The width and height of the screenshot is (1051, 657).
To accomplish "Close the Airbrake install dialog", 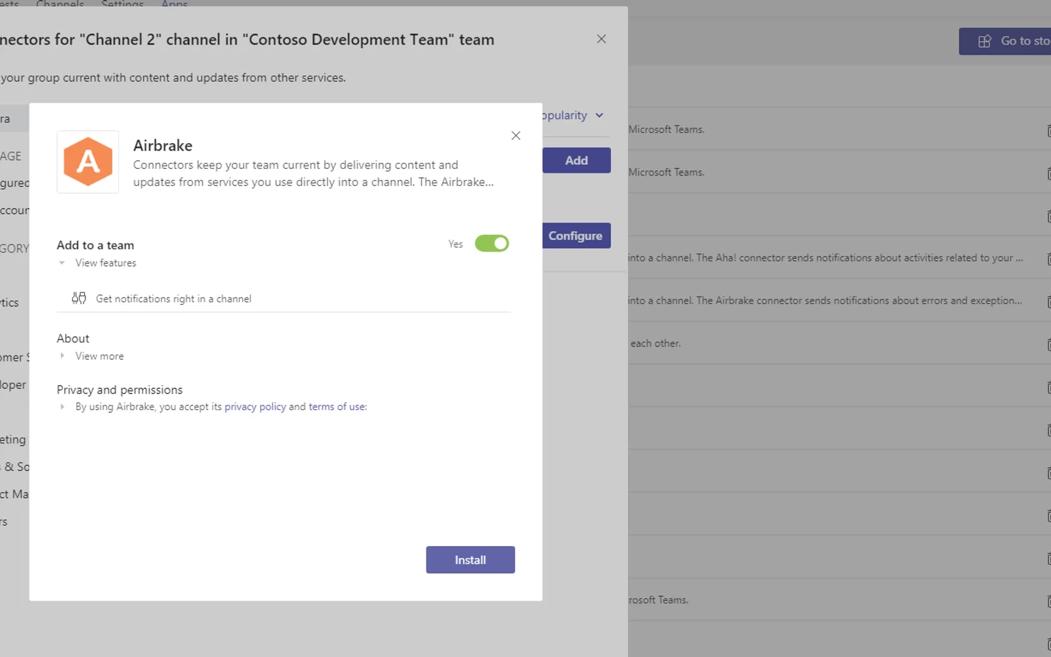I will [x=516, y=135].
